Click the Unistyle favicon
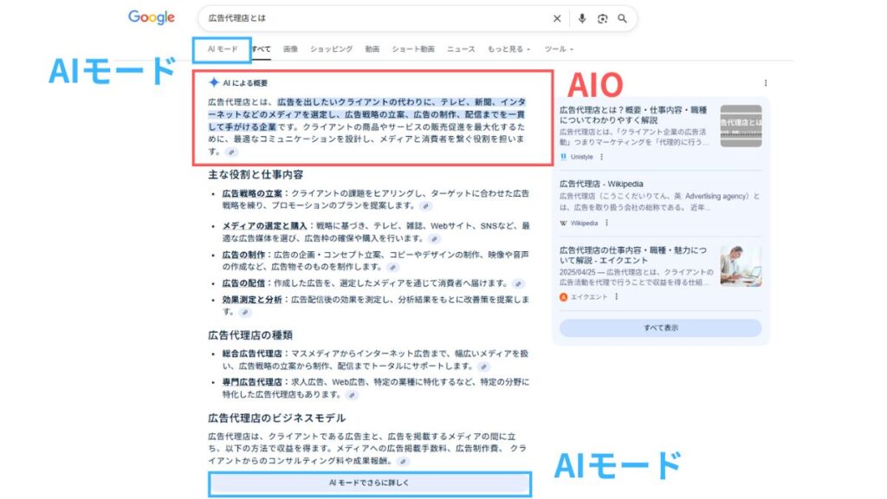The height and width of the screenshot is (499, 887). coord(563,158)
